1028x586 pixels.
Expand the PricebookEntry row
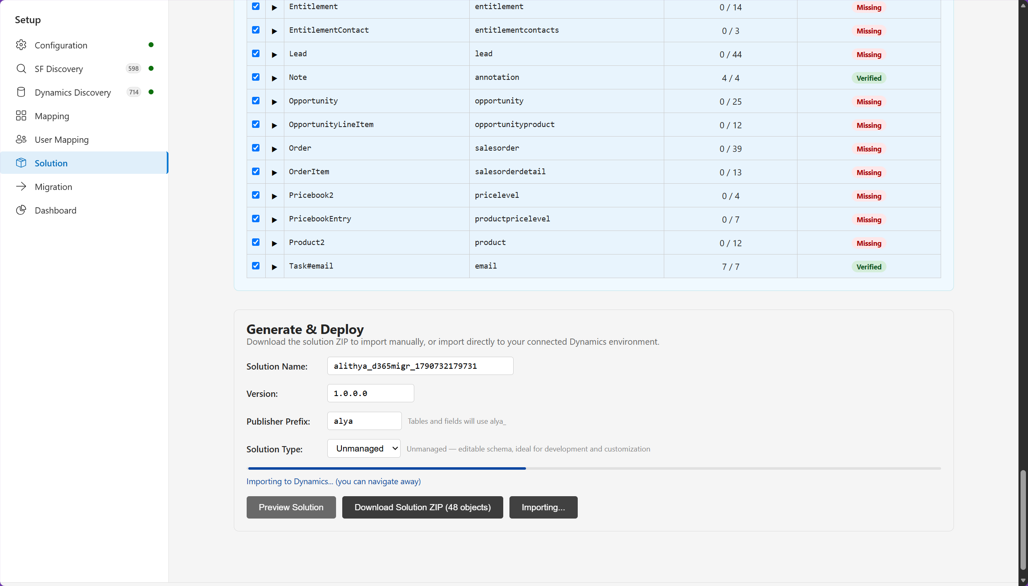(274, 220)
